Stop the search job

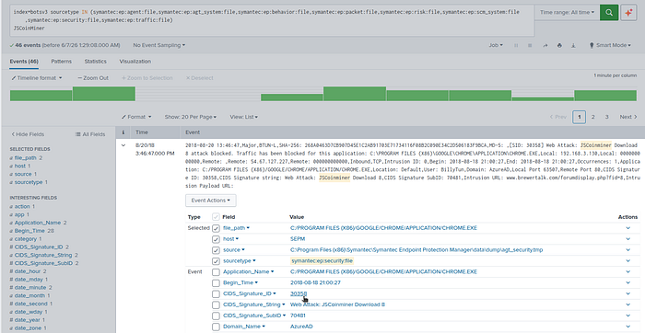530,46
